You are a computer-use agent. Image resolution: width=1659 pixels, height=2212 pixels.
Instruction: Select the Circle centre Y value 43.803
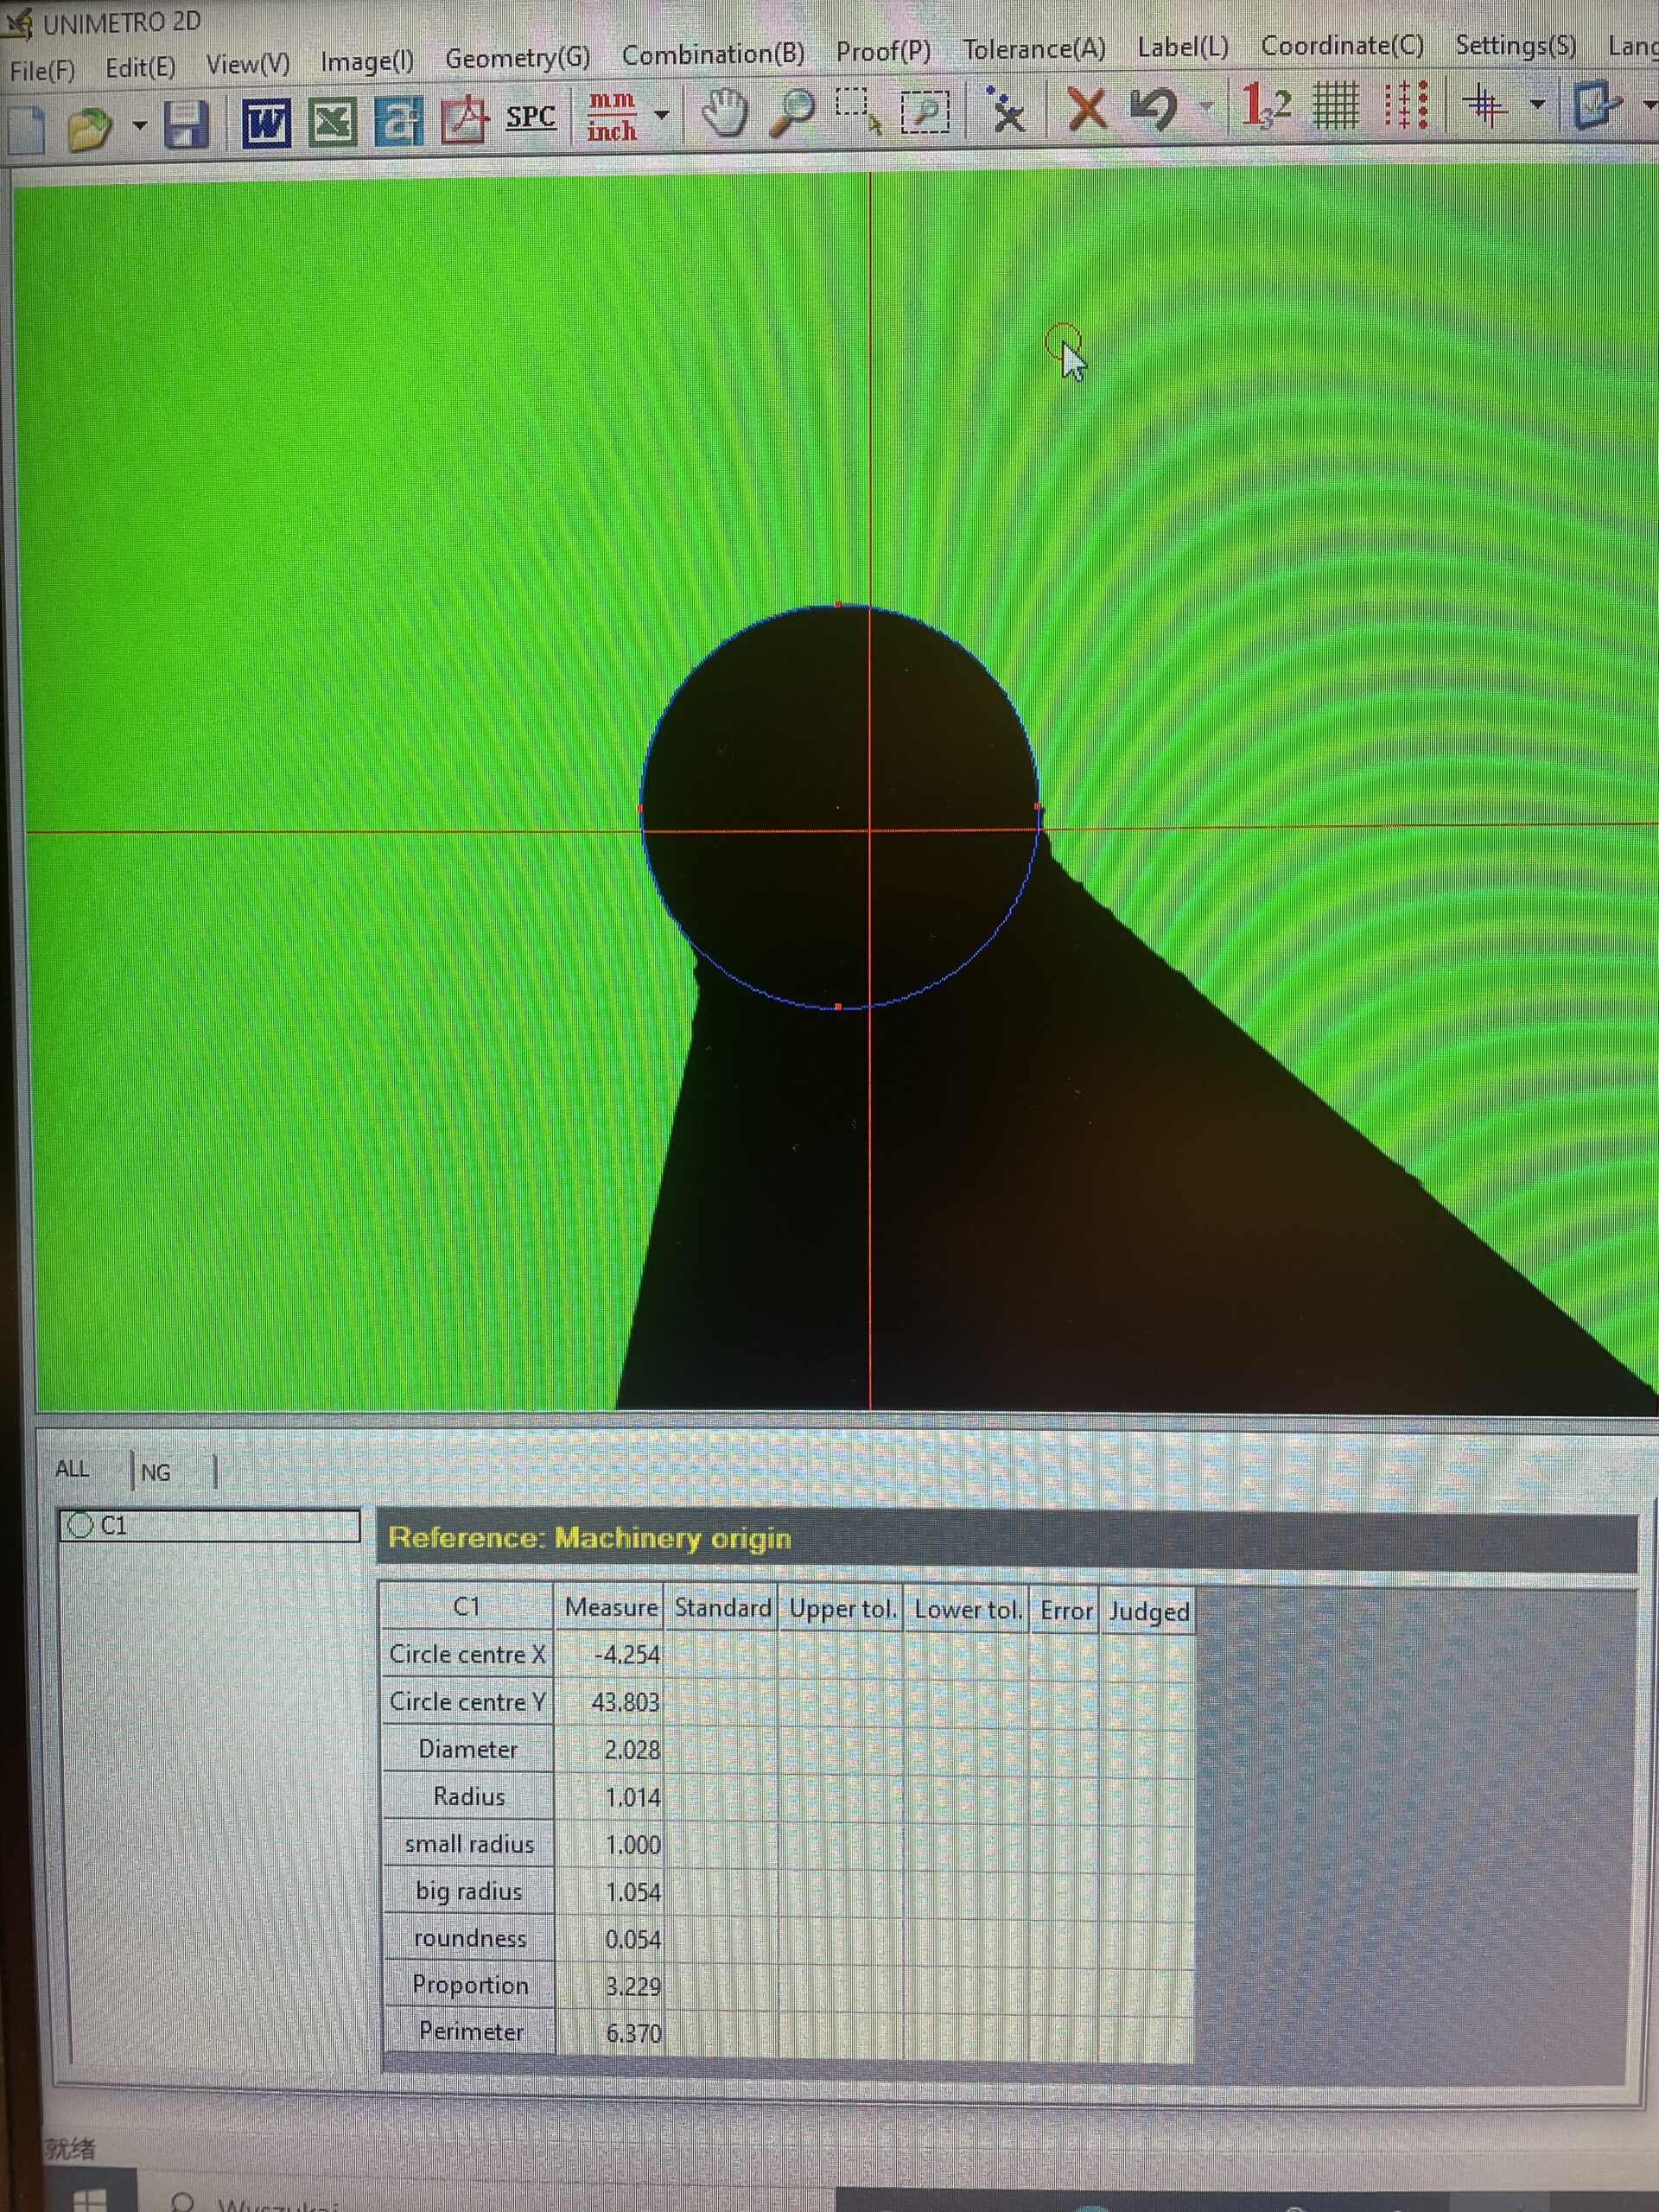(610, 1702)
